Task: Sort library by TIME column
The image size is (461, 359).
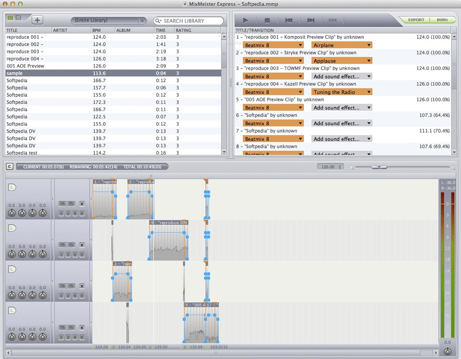Action: [164, 30]
